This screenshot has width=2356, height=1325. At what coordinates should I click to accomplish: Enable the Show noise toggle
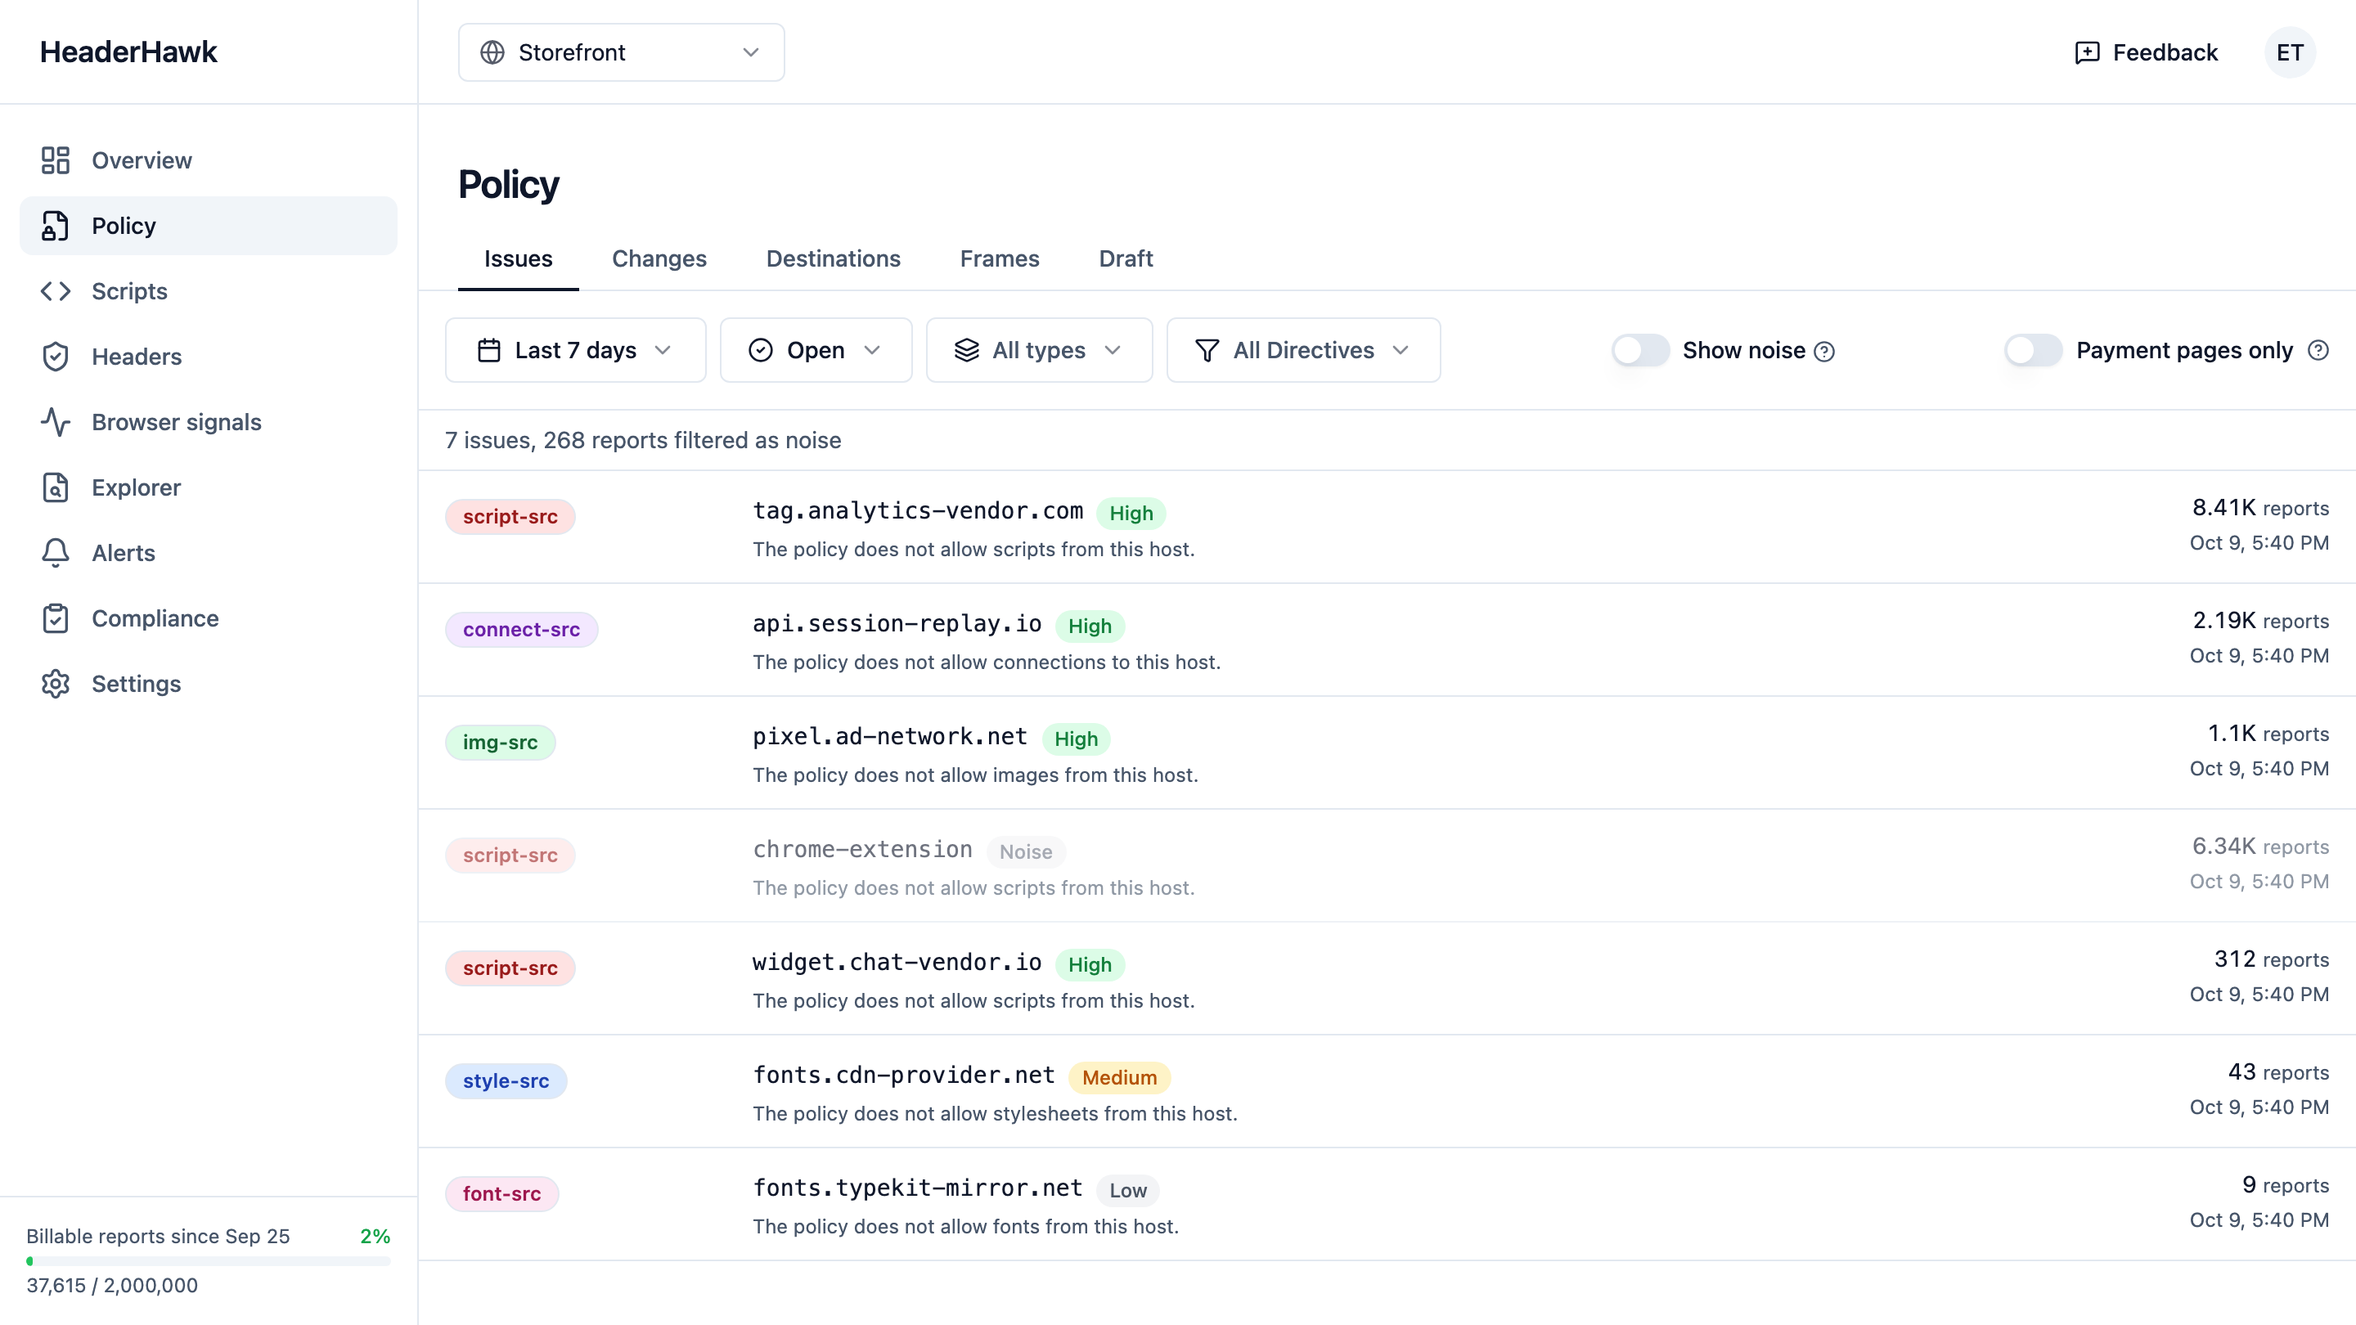tap(1640, 350)
